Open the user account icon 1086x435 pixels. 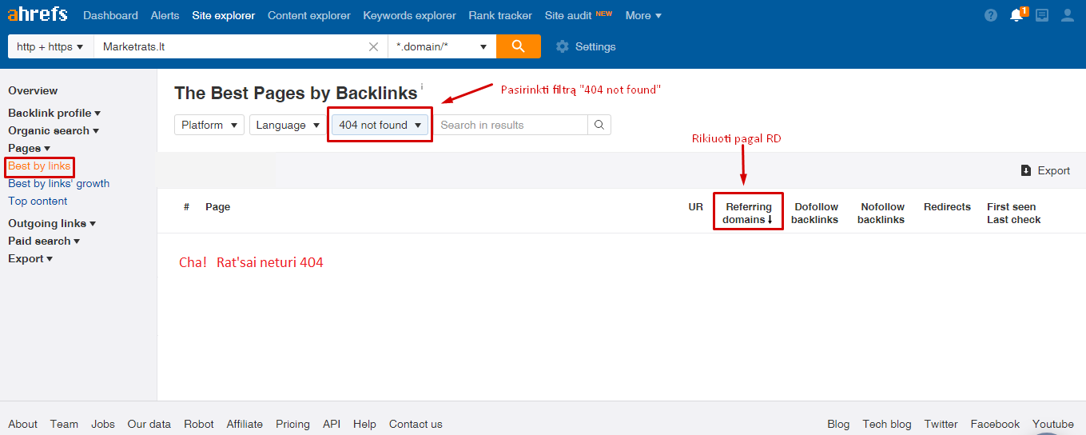tap(1067, 15)
